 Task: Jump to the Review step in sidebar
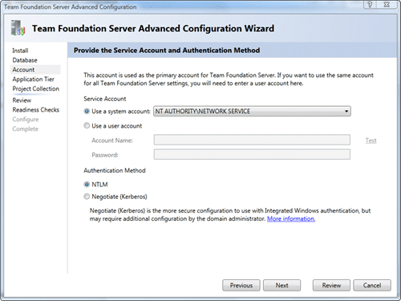[x=22, y=100]
